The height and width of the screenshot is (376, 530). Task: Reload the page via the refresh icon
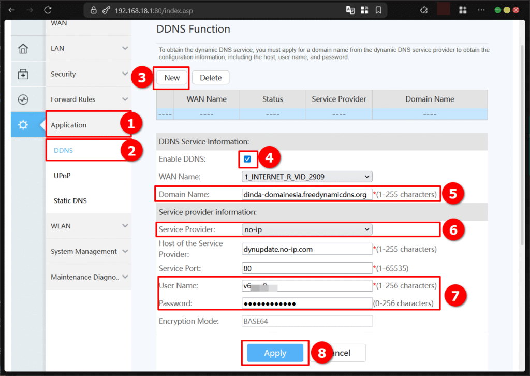point(48,9)
